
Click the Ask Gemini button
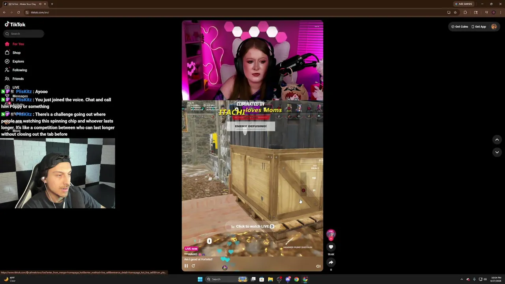pyautogui.click(x=463, y=4)
